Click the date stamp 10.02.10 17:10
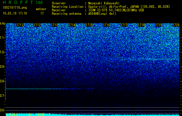Viewport: 182px width, 116px height. coord(15,13)
